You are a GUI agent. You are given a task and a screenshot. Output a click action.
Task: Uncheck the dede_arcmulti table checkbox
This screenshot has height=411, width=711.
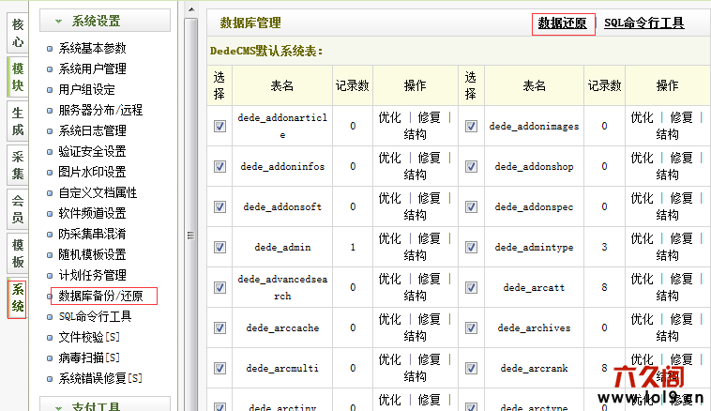point(219,369)
